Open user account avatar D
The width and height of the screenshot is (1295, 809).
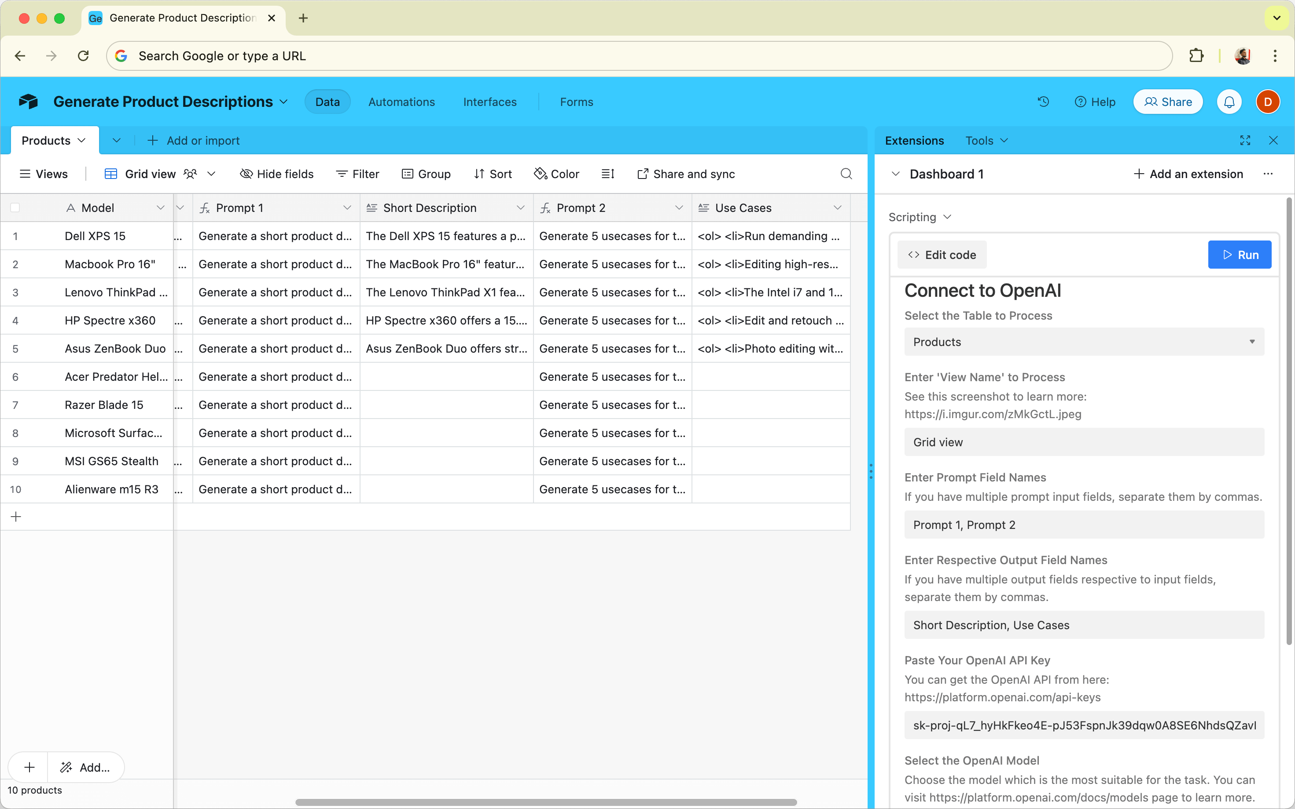[x=1267, y=102]
